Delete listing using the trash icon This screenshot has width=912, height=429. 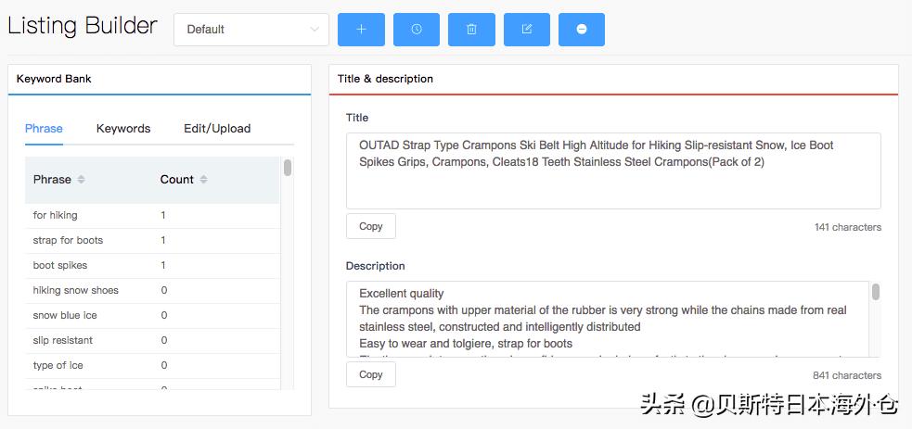[471, 30]
